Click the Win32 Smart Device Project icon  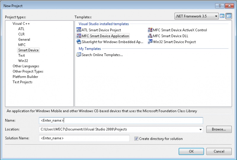(150, 42)
